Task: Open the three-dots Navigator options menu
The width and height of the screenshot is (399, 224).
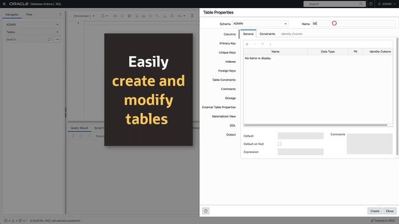Action: coord(57,39)
